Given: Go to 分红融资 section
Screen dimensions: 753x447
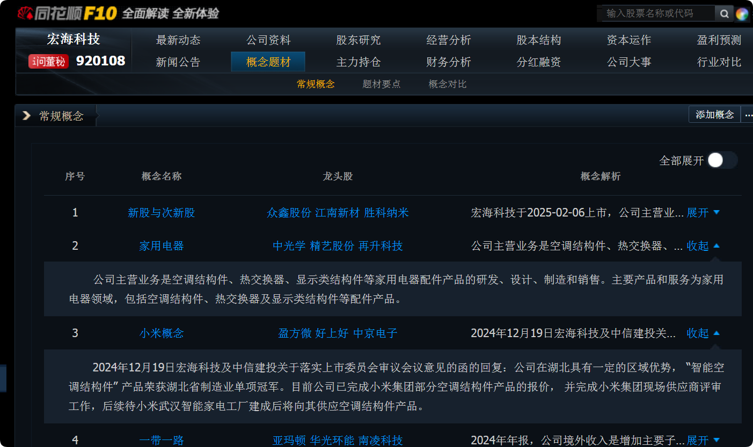Looking at the screenshot, I should [x=539, y=62].
